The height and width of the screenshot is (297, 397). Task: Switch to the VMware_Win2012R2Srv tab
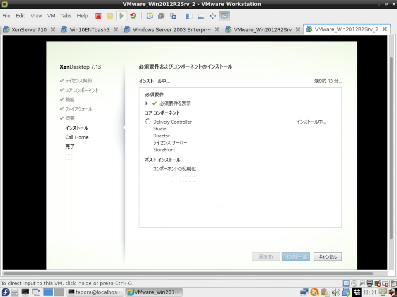[x=262, y=29]
